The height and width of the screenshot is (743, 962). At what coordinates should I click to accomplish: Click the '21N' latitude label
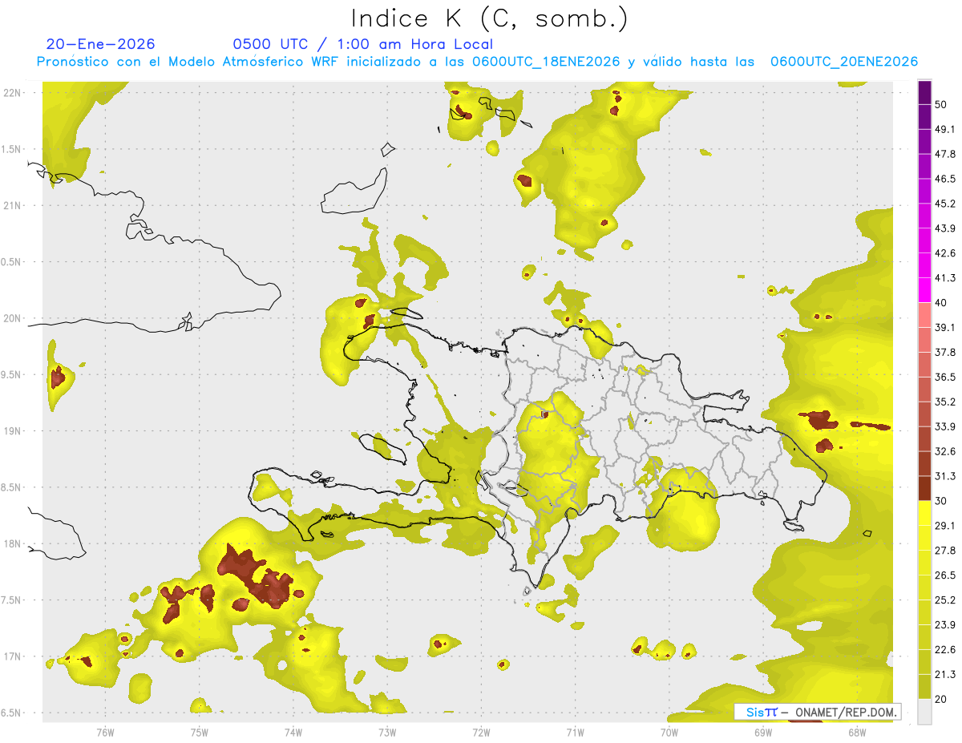[x=12, y=205]
